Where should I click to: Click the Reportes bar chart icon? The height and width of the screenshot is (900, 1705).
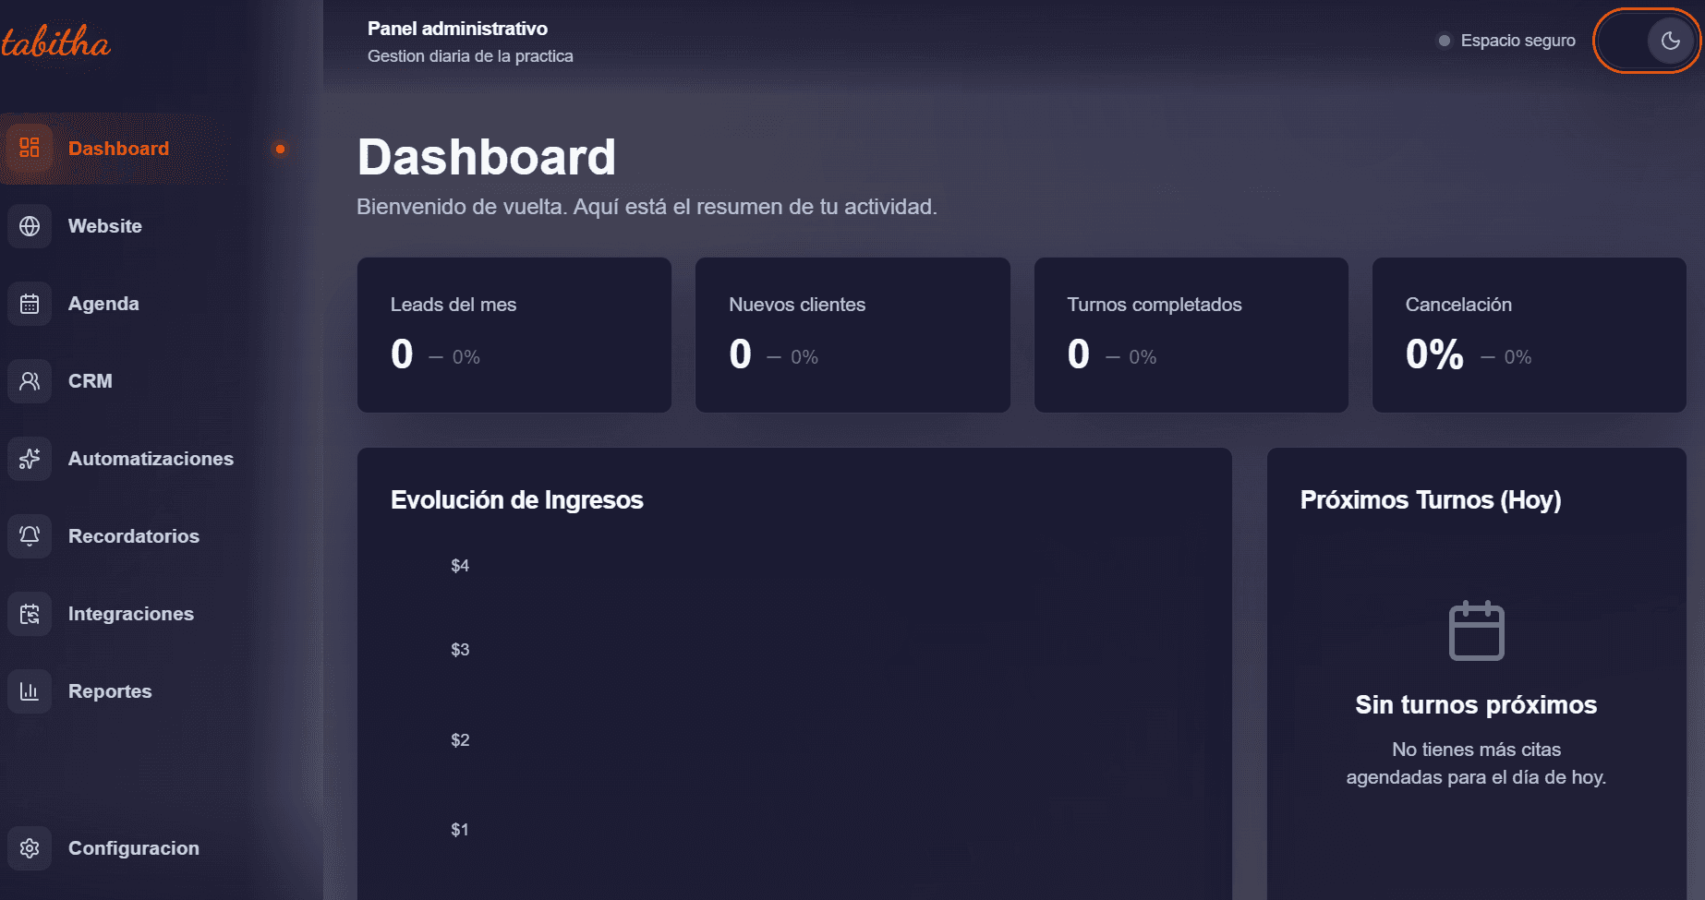pyautogui.click(x=30, y=691)
